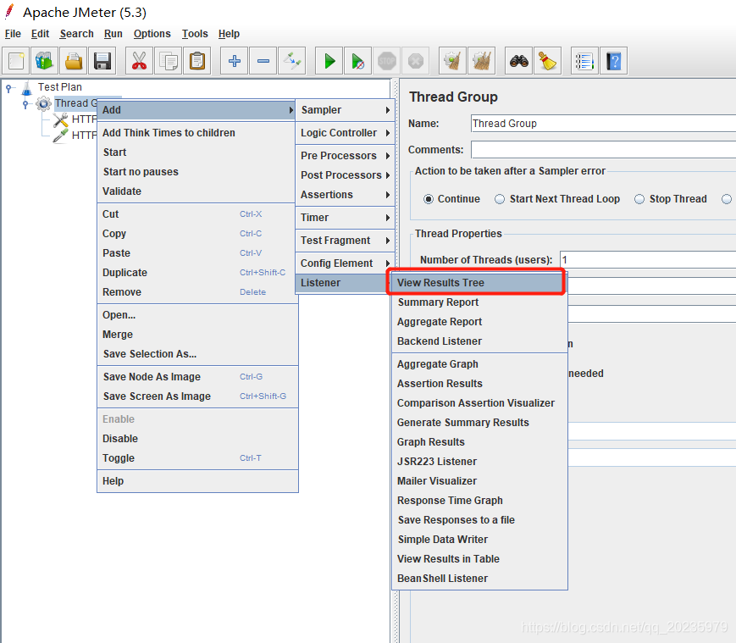Choose Aggregate Report listener

tap(479, 322)
